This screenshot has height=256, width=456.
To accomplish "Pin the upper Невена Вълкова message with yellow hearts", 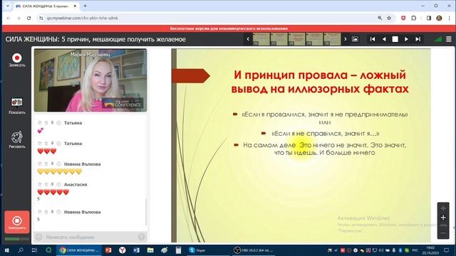I will click(52, 164).
